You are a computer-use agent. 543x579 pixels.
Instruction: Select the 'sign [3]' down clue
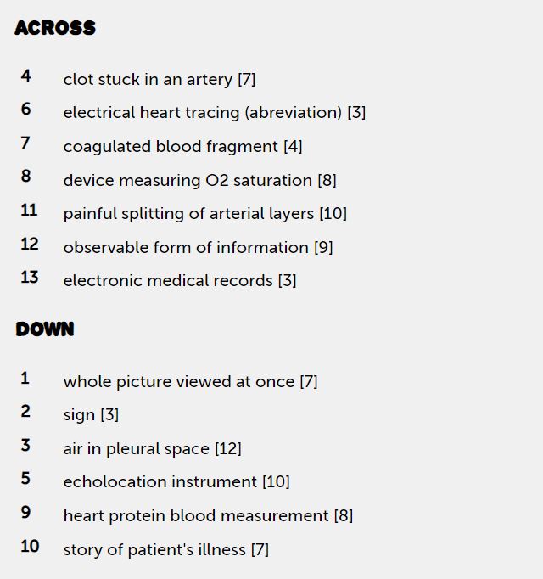(x=91, y=414)
